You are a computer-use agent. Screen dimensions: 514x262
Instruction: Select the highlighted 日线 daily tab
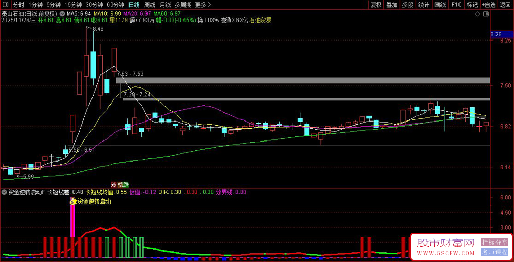(134, 5)
